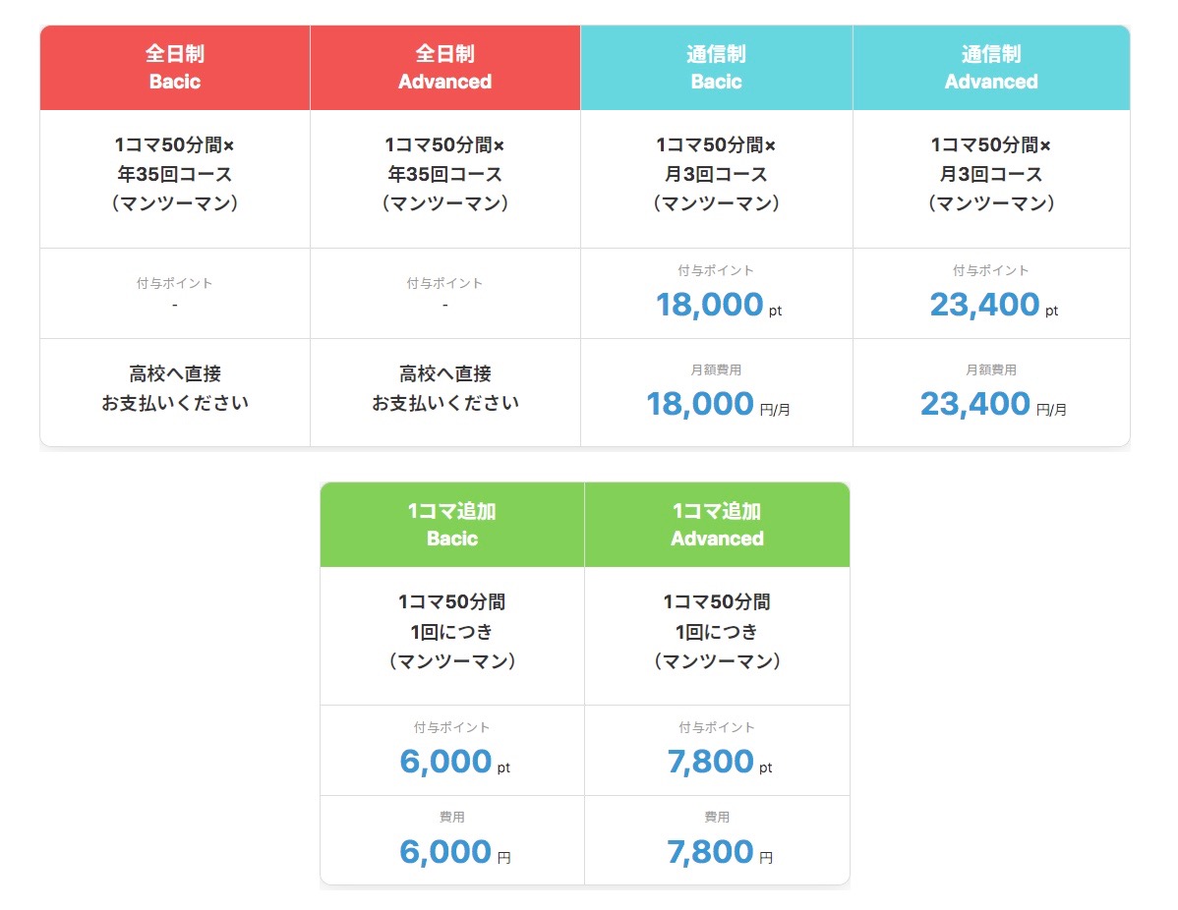
Task: Click the 7,800 pt points value
Action: pyautogui.click(x=711, y=762)
